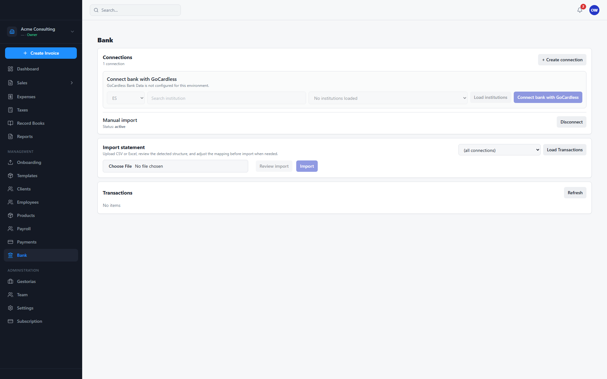
Task: Click Connect bank with GoCardless button
Action: 548,97
